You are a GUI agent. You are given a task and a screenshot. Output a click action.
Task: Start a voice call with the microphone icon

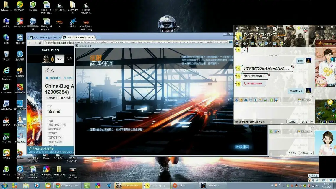coord(244,43)
